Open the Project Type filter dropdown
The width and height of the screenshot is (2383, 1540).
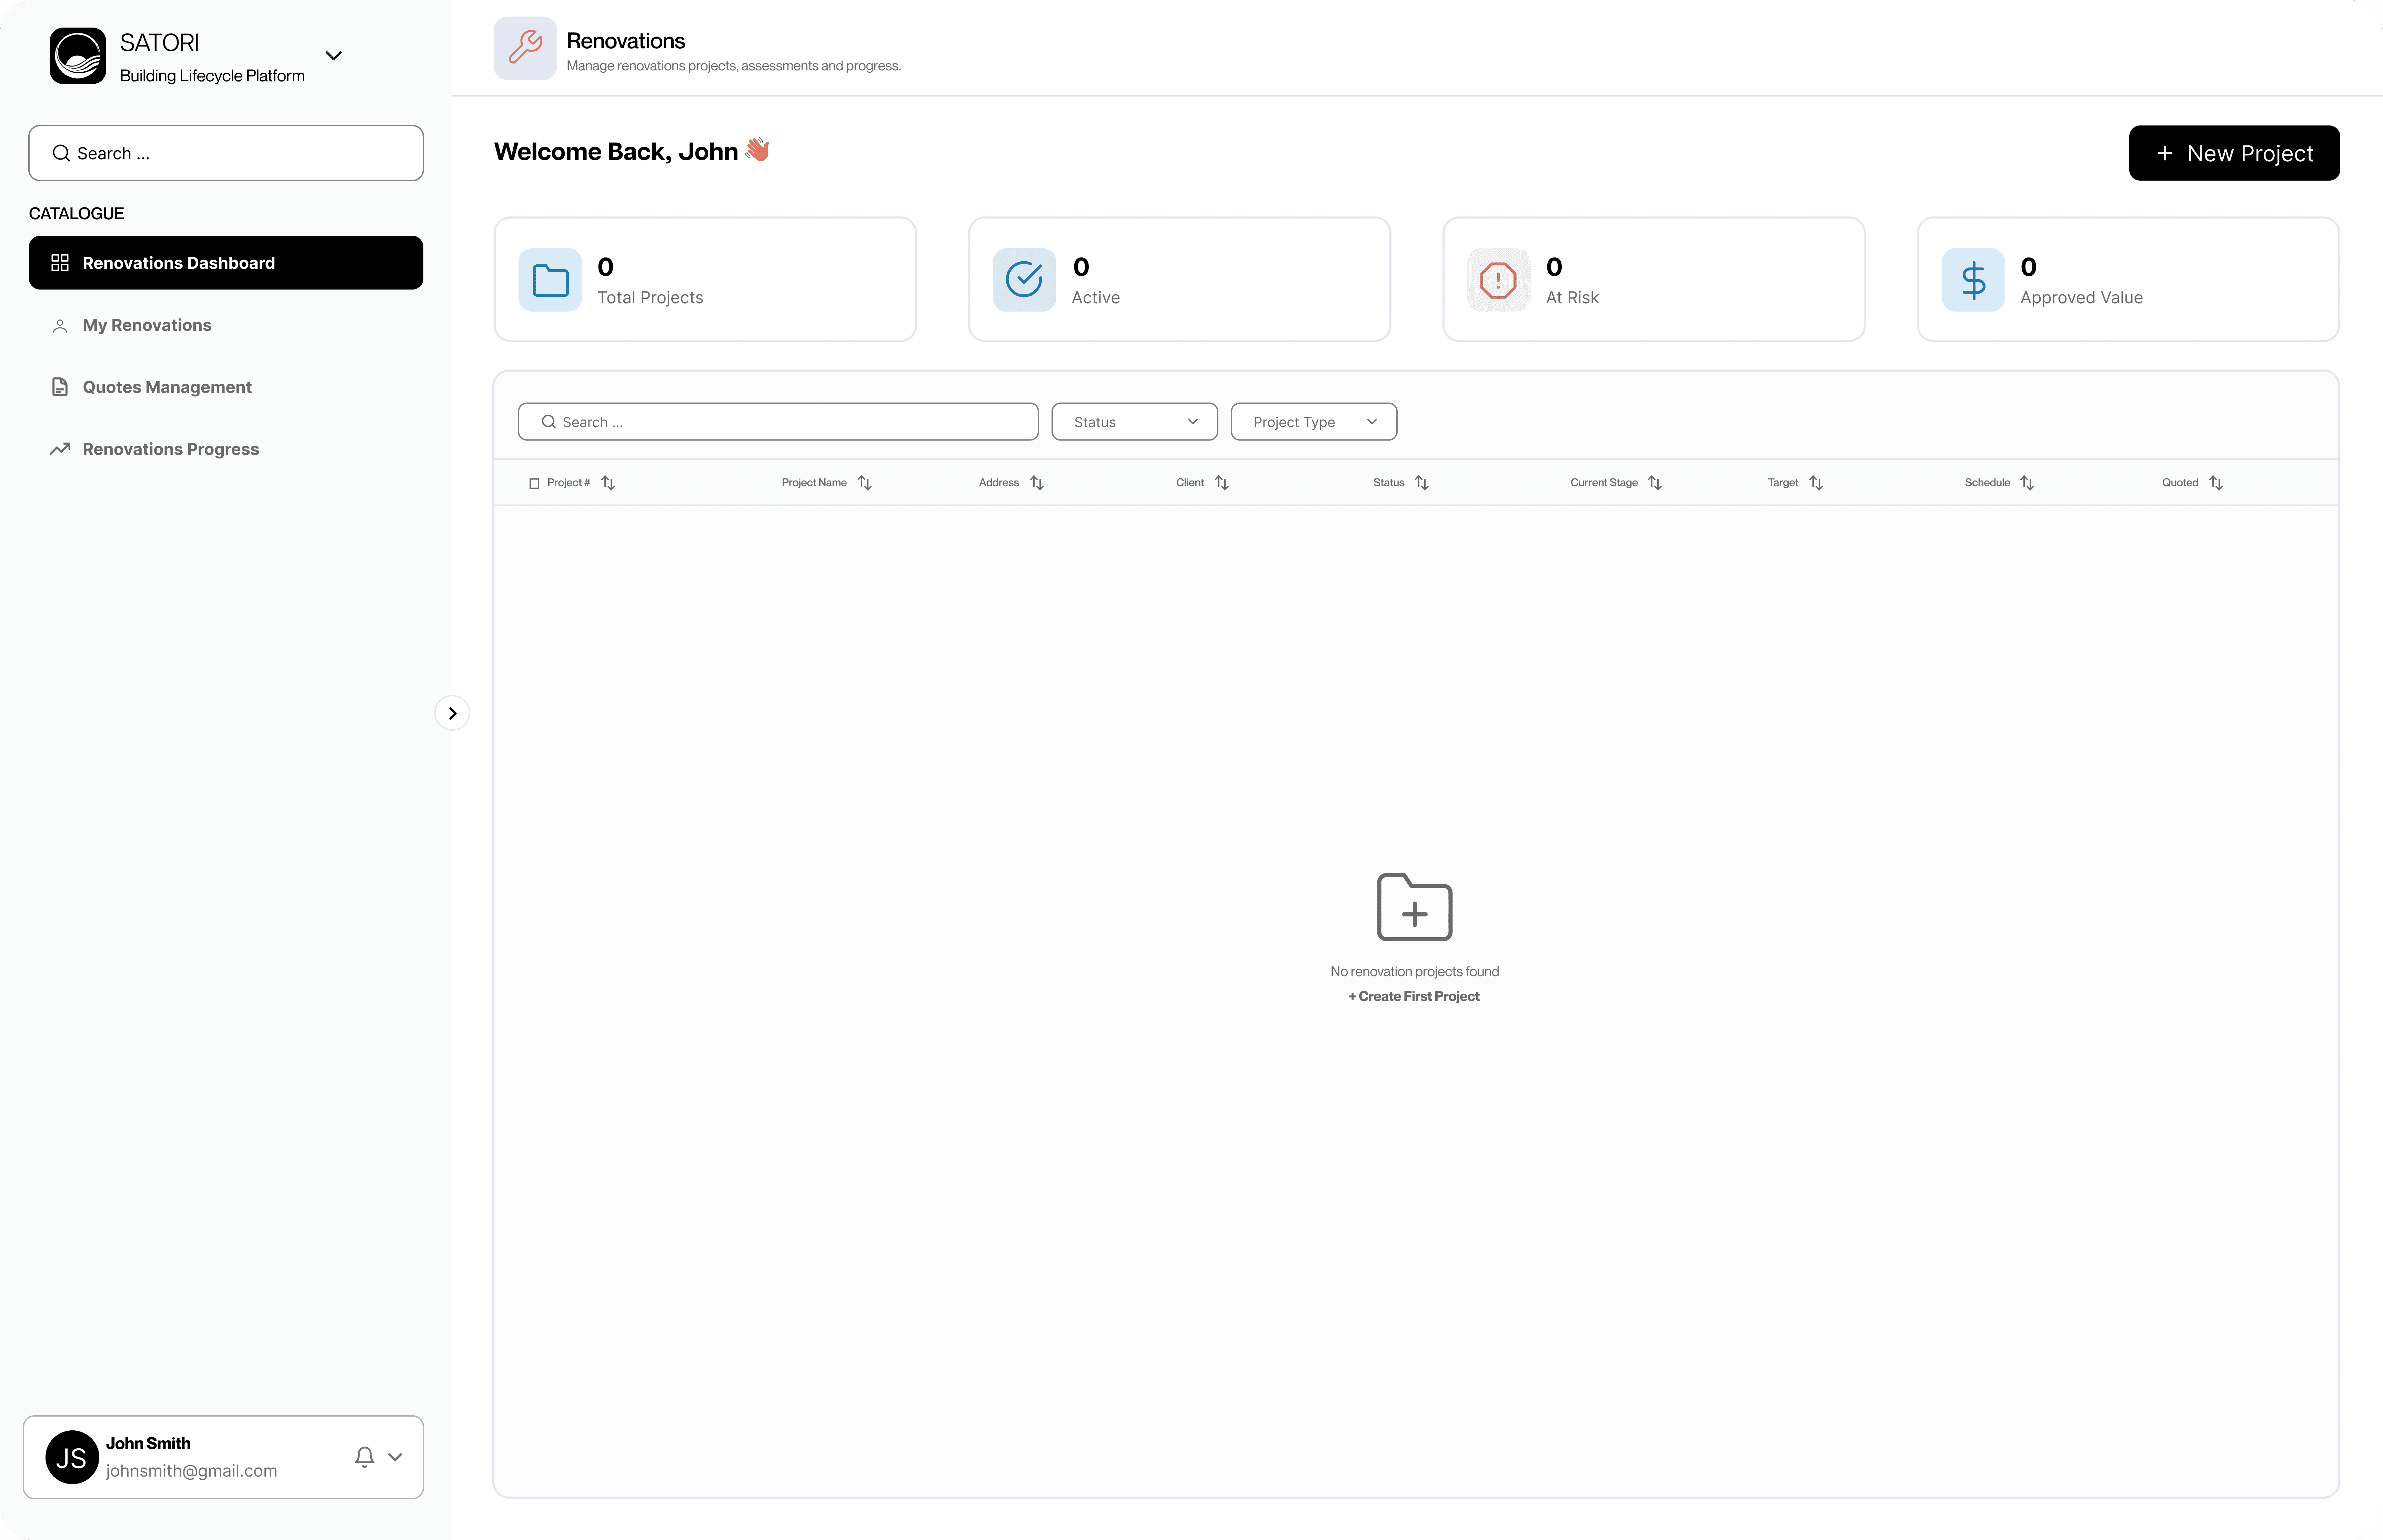click(x=1313, y=422)
